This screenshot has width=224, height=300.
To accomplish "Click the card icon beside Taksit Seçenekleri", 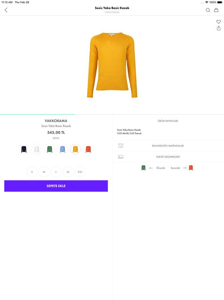I will (121, 157).
